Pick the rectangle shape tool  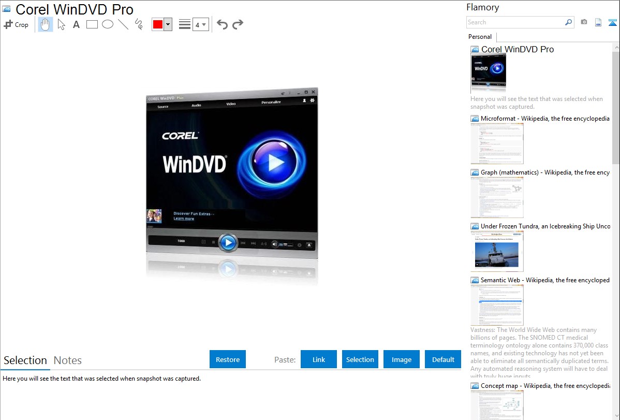(92, 24)
